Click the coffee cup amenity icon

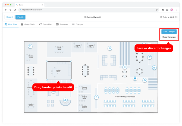point(149,57)
